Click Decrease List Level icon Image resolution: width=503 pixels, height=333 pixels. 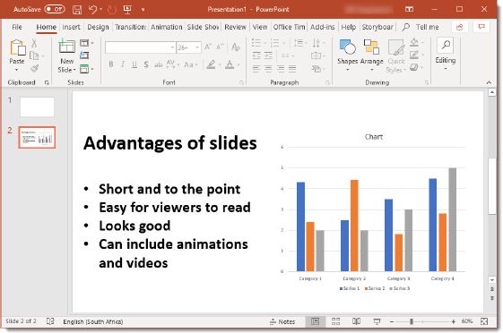(256, 55)
